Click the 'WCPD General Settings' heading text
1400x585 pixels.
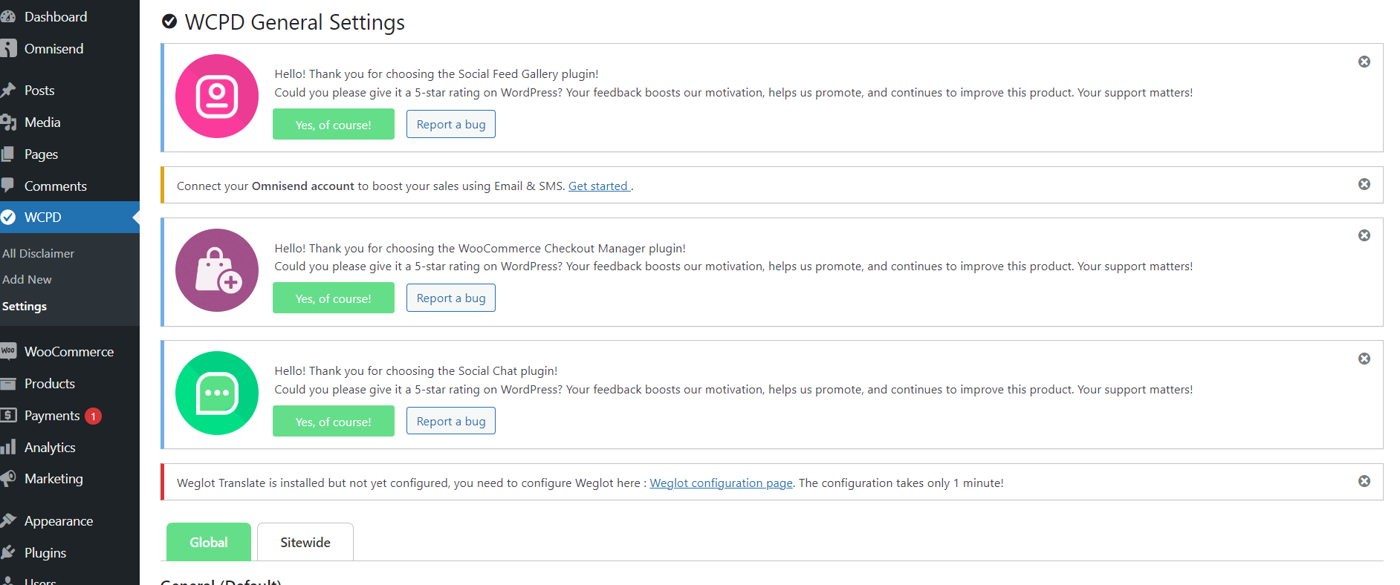[x=295, y=22]
